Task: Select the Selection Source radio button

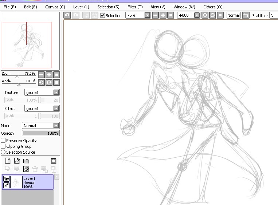Action: [3, 152]
